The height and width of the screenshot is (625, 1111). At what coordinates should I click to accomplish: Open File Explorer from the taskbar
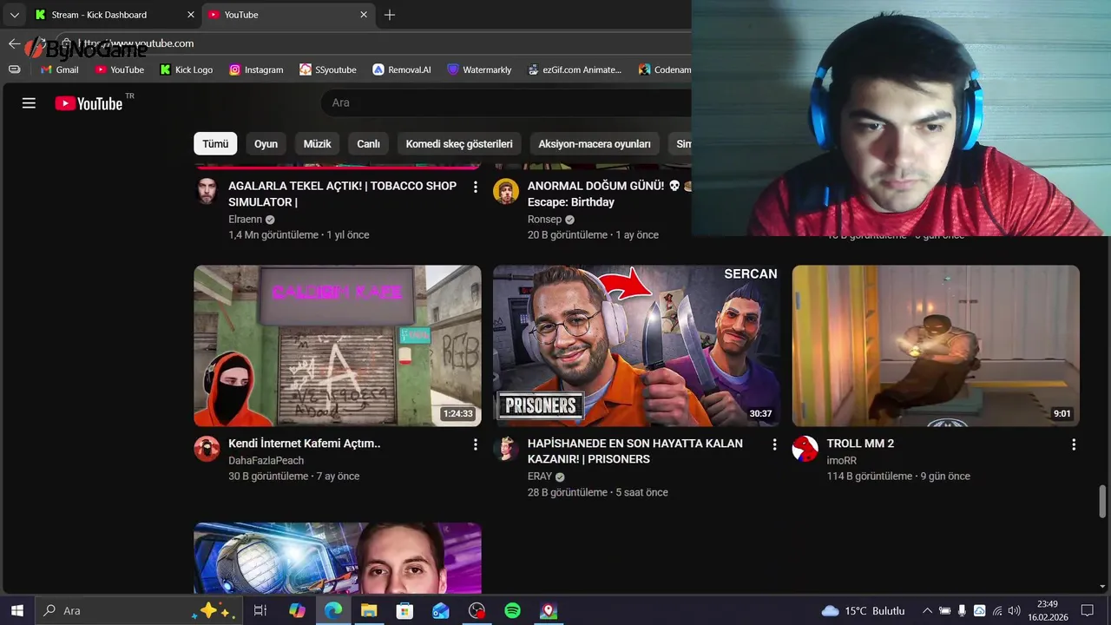tap(369, 611)
